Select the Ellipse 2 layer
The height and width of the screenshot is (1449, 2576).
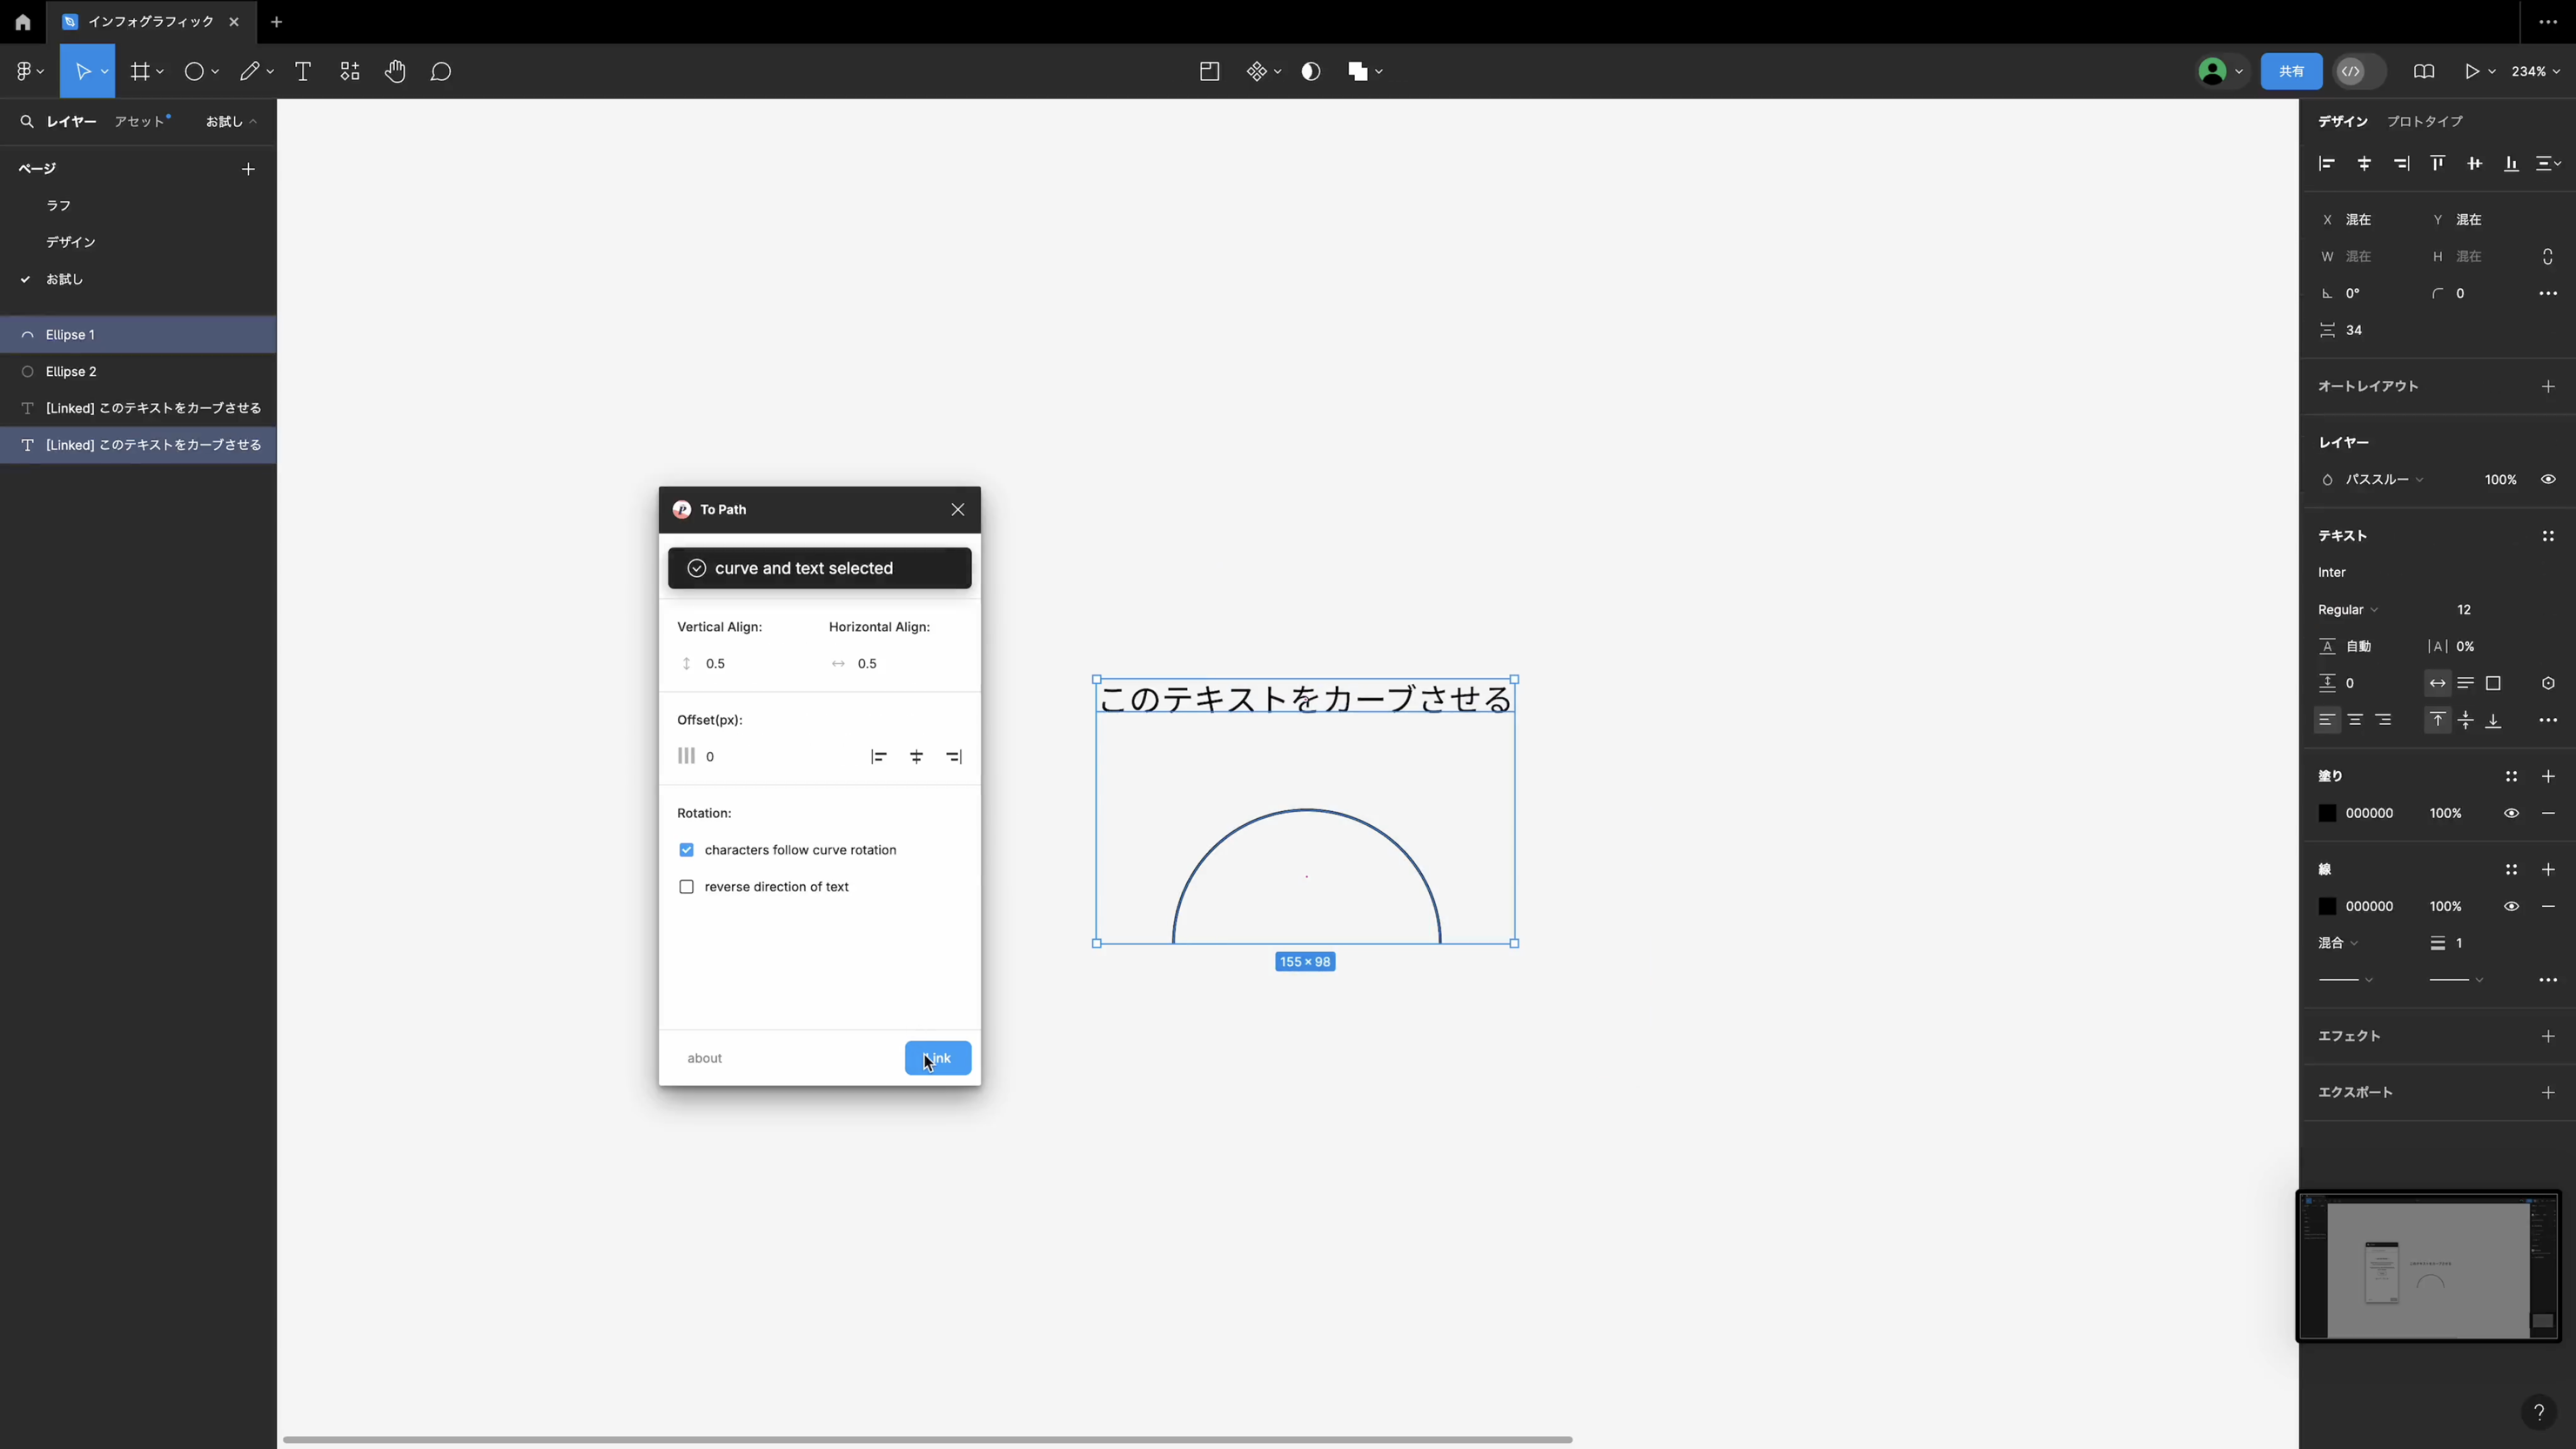coord(138,371)
